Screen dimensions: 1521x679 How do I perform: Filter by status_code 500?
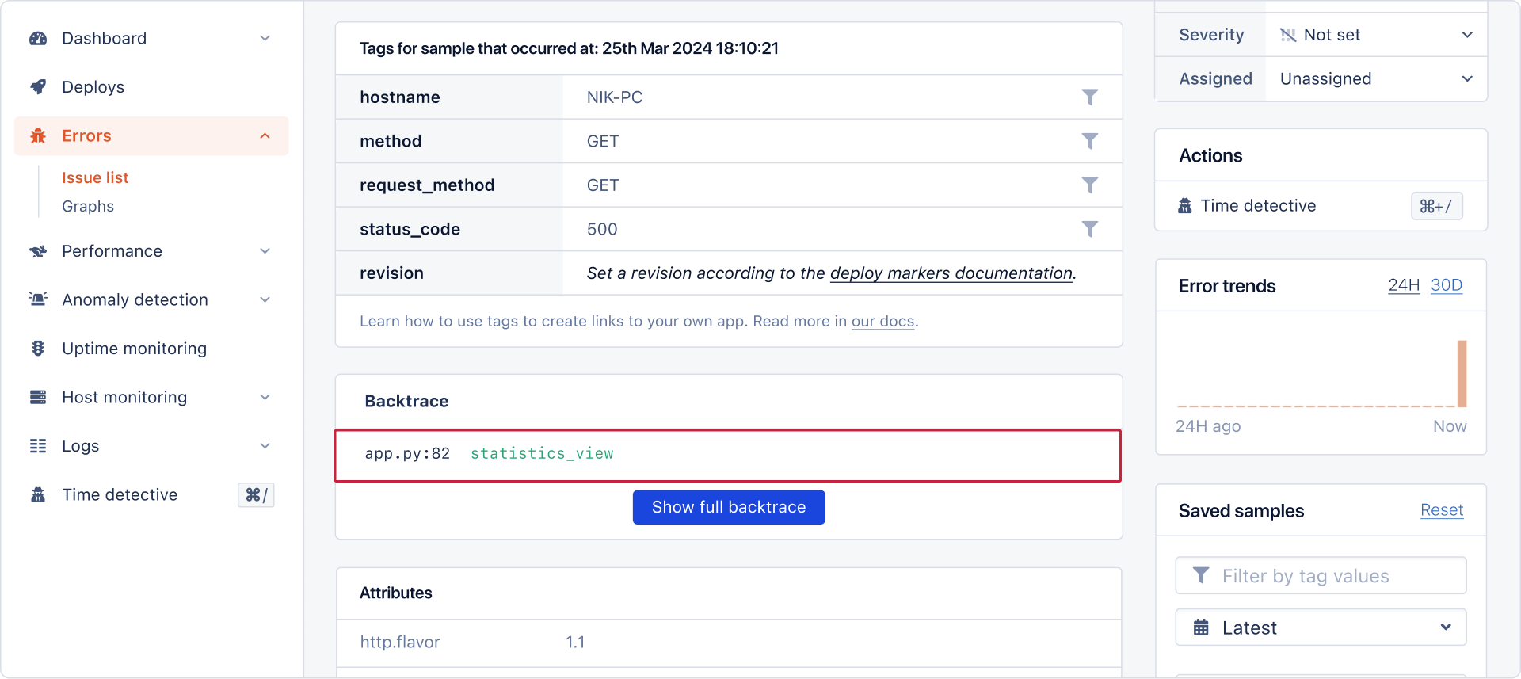pyautogui.click(x=1090, y=229)
